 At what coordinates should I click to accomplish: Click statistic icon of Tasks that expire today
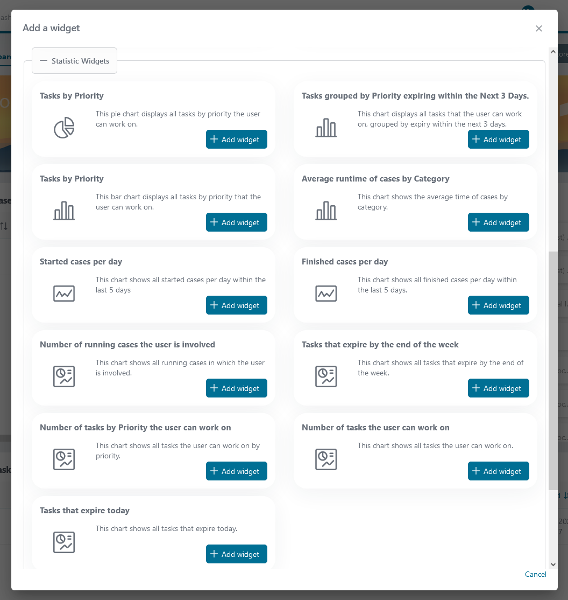[64, 542]
